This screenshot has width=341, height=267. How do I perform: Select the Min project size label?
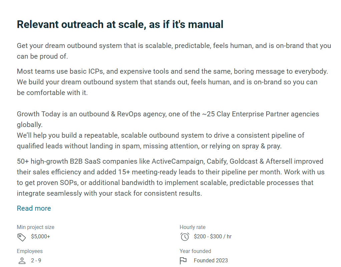click(35, 227)
